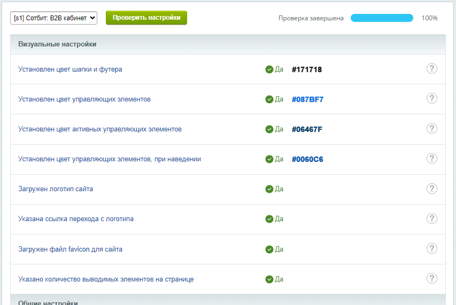
Task: Click green checkmark next to #06467F
Action: coord(269,129)
